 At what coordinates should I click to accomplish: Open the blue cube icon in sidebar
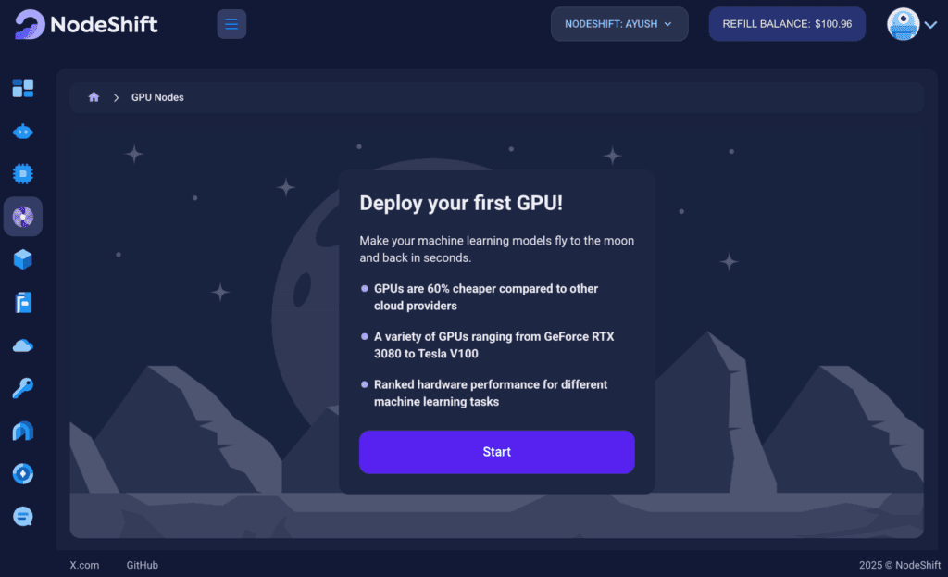coord(23,259)
